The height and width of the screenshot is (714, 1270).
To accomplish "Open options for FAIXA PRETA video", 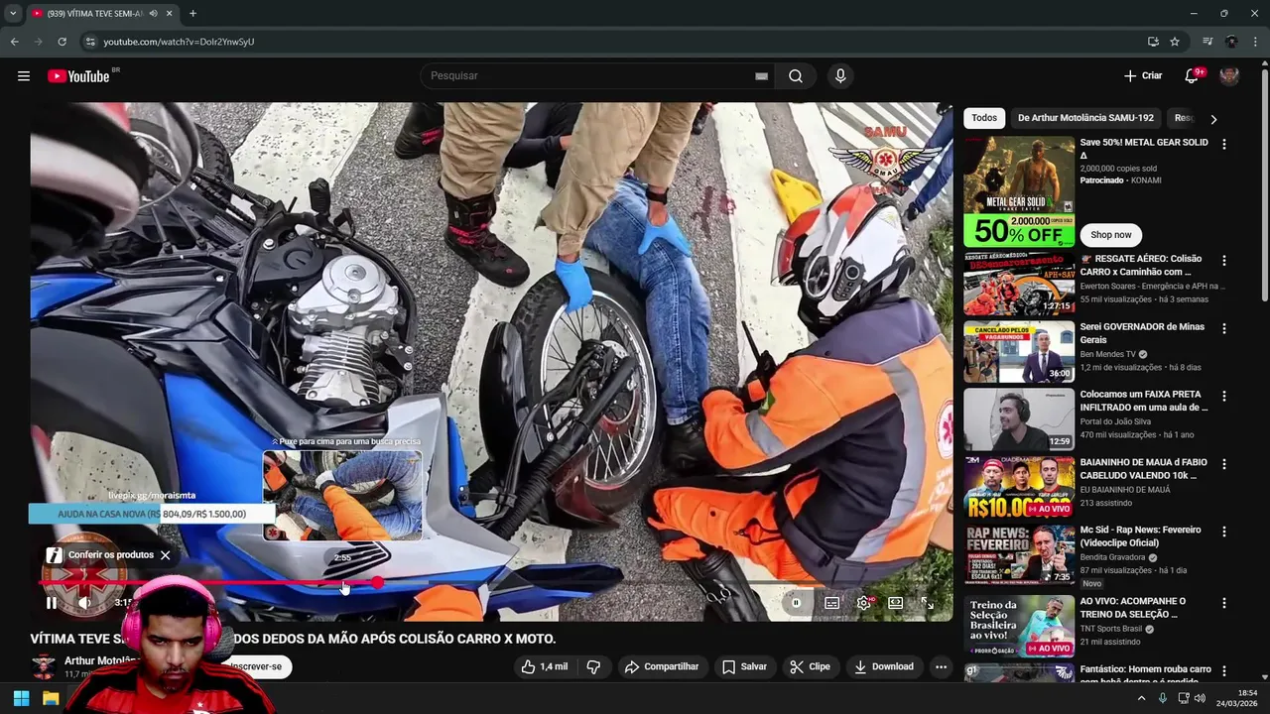I will click(1223, 397).
